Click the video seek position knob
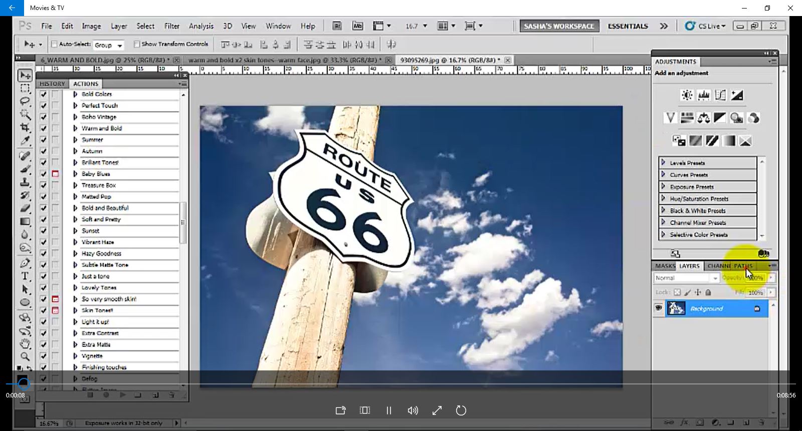Image resolution: width=802 pixels, height=431 pixels. pyautogui.click(x=24, y=384)
